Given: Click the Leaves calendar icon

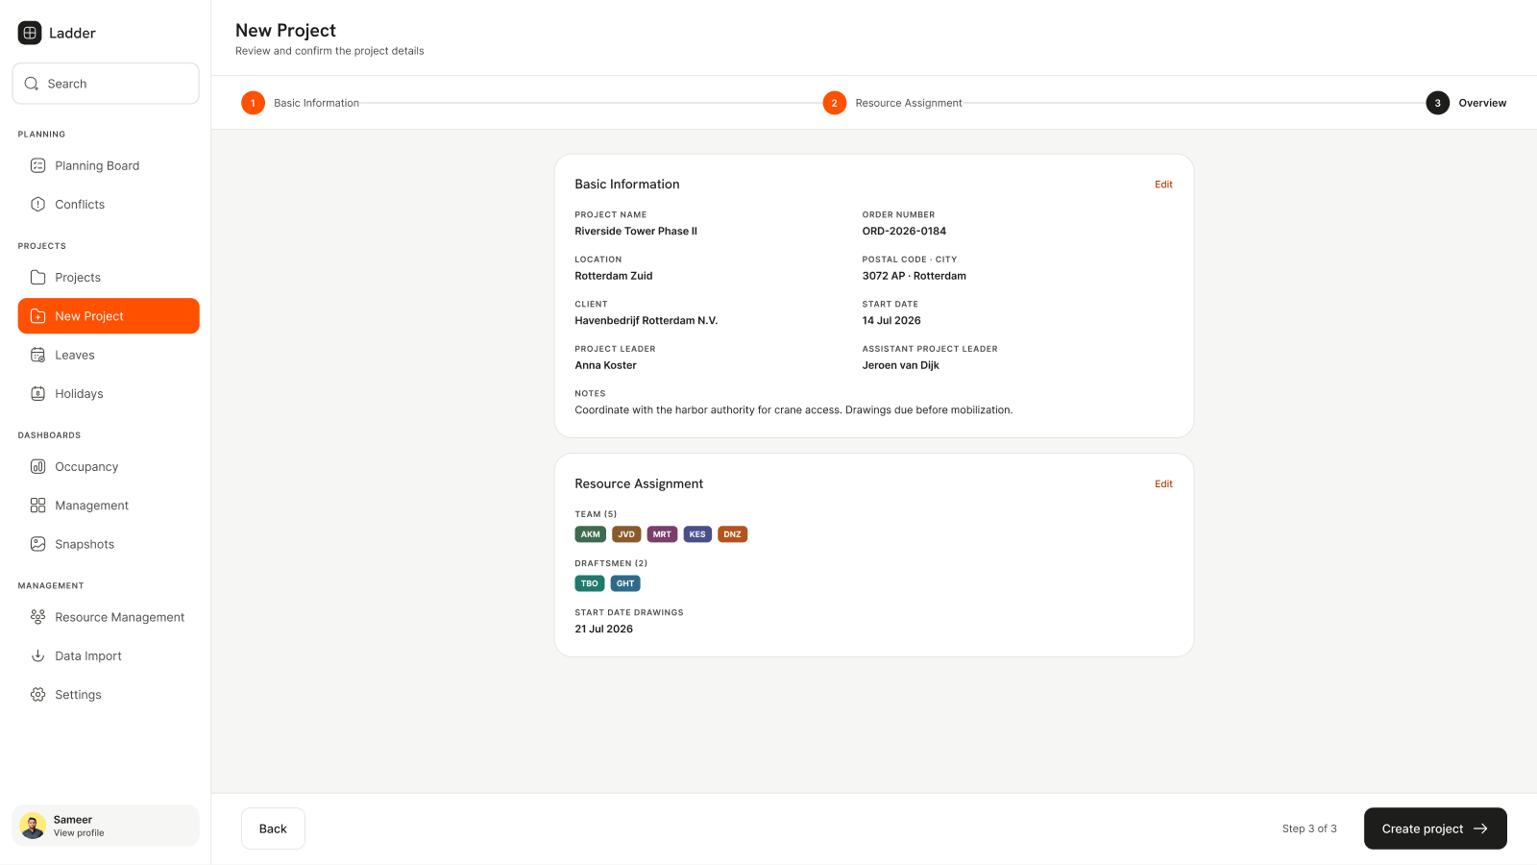Looking at the screenshot, I should pyautogui.click(x=38, y=355).
